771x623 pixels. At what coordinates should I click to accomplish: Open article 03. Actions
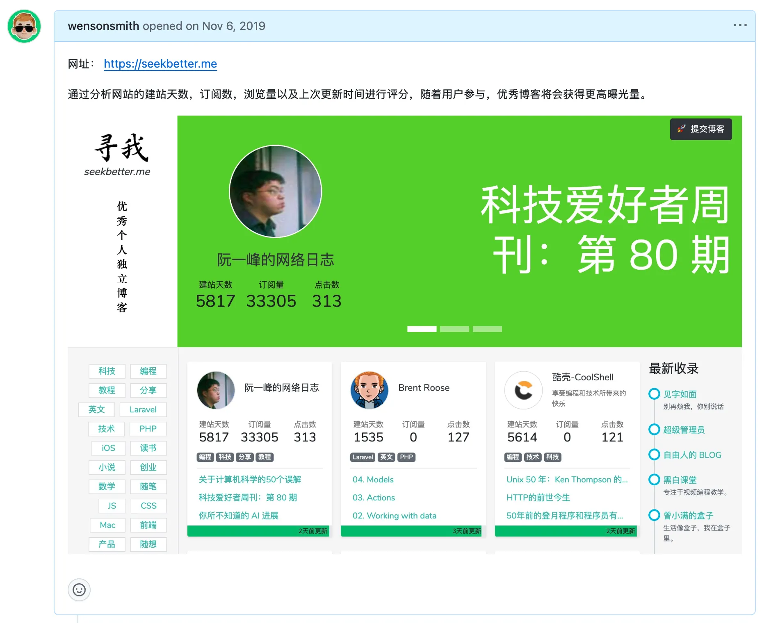(374, 498)
